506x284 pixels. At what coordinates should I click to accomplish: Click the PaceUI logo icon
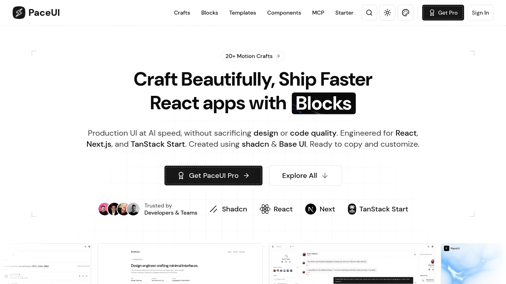19,13
